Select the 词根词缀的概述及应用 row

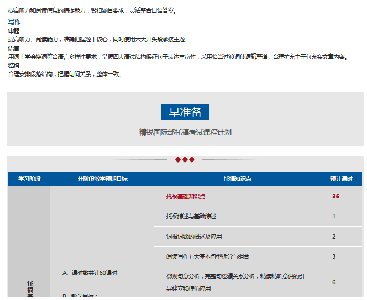237,237
